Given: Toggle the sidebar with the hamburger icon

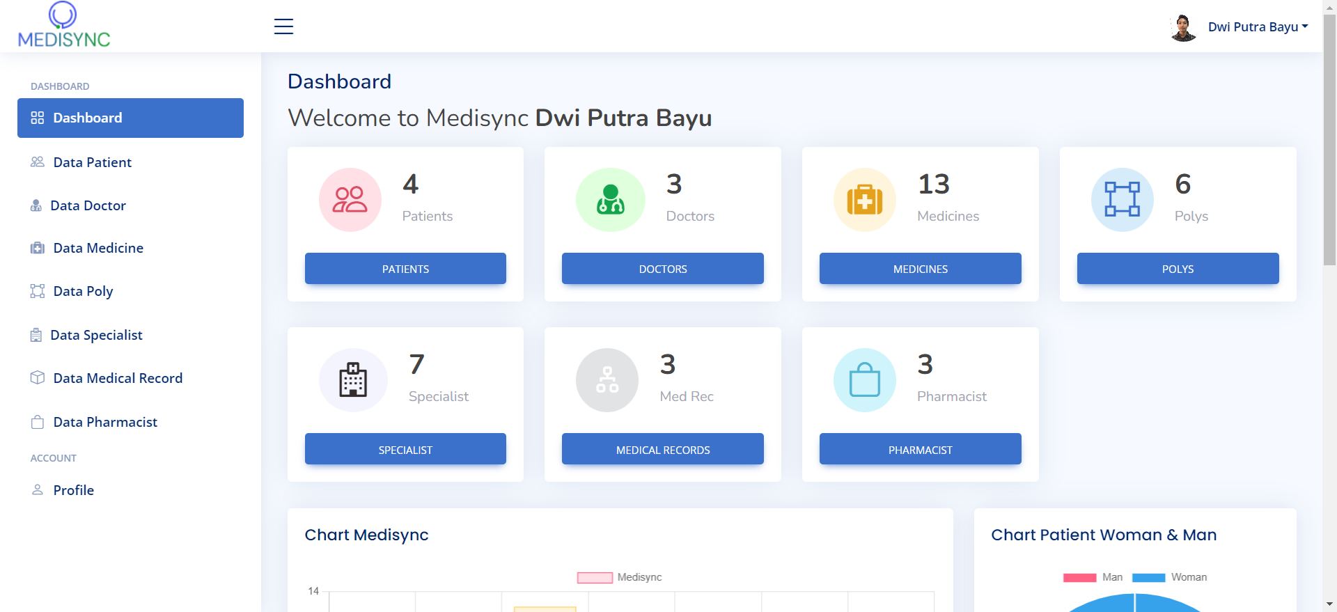Looking at the screenshot, I should [x=283, y=26].
